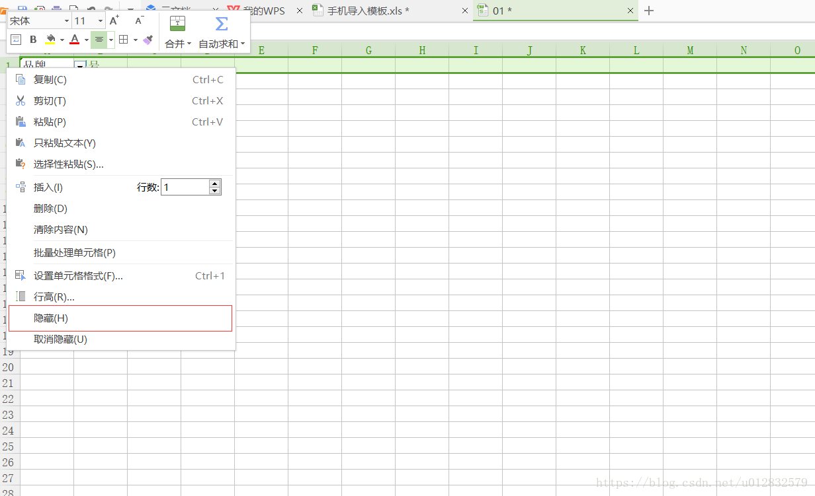This screenshot has width=815, height=496.
Task: Click the decrease font size A- icon
Action: 139,20
